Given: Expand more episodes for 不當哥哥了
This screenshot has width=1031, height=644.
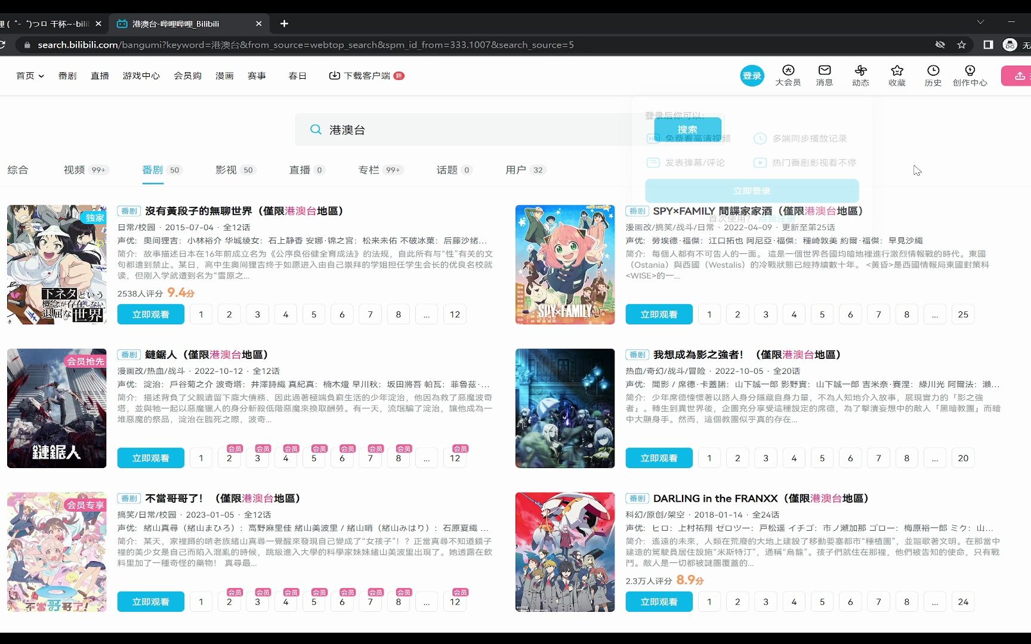Looking at the screenshot, I should point(427,602).
